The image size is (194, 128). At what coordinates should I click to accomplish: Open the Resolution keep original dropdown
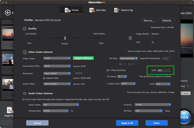tap(57, 73)
